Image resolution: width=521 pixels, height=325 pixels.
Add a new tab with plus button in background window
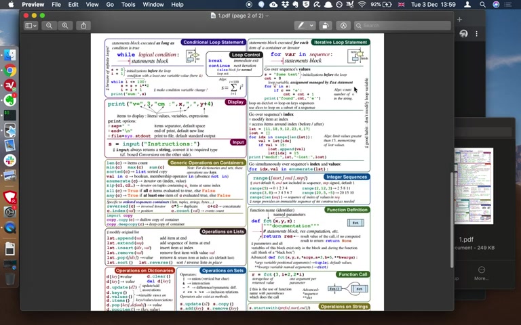point(459,20)
